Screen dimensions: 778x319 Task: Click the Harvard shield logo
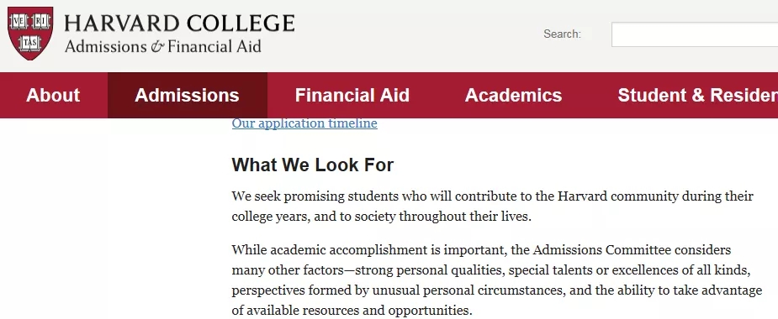[30, 34]
